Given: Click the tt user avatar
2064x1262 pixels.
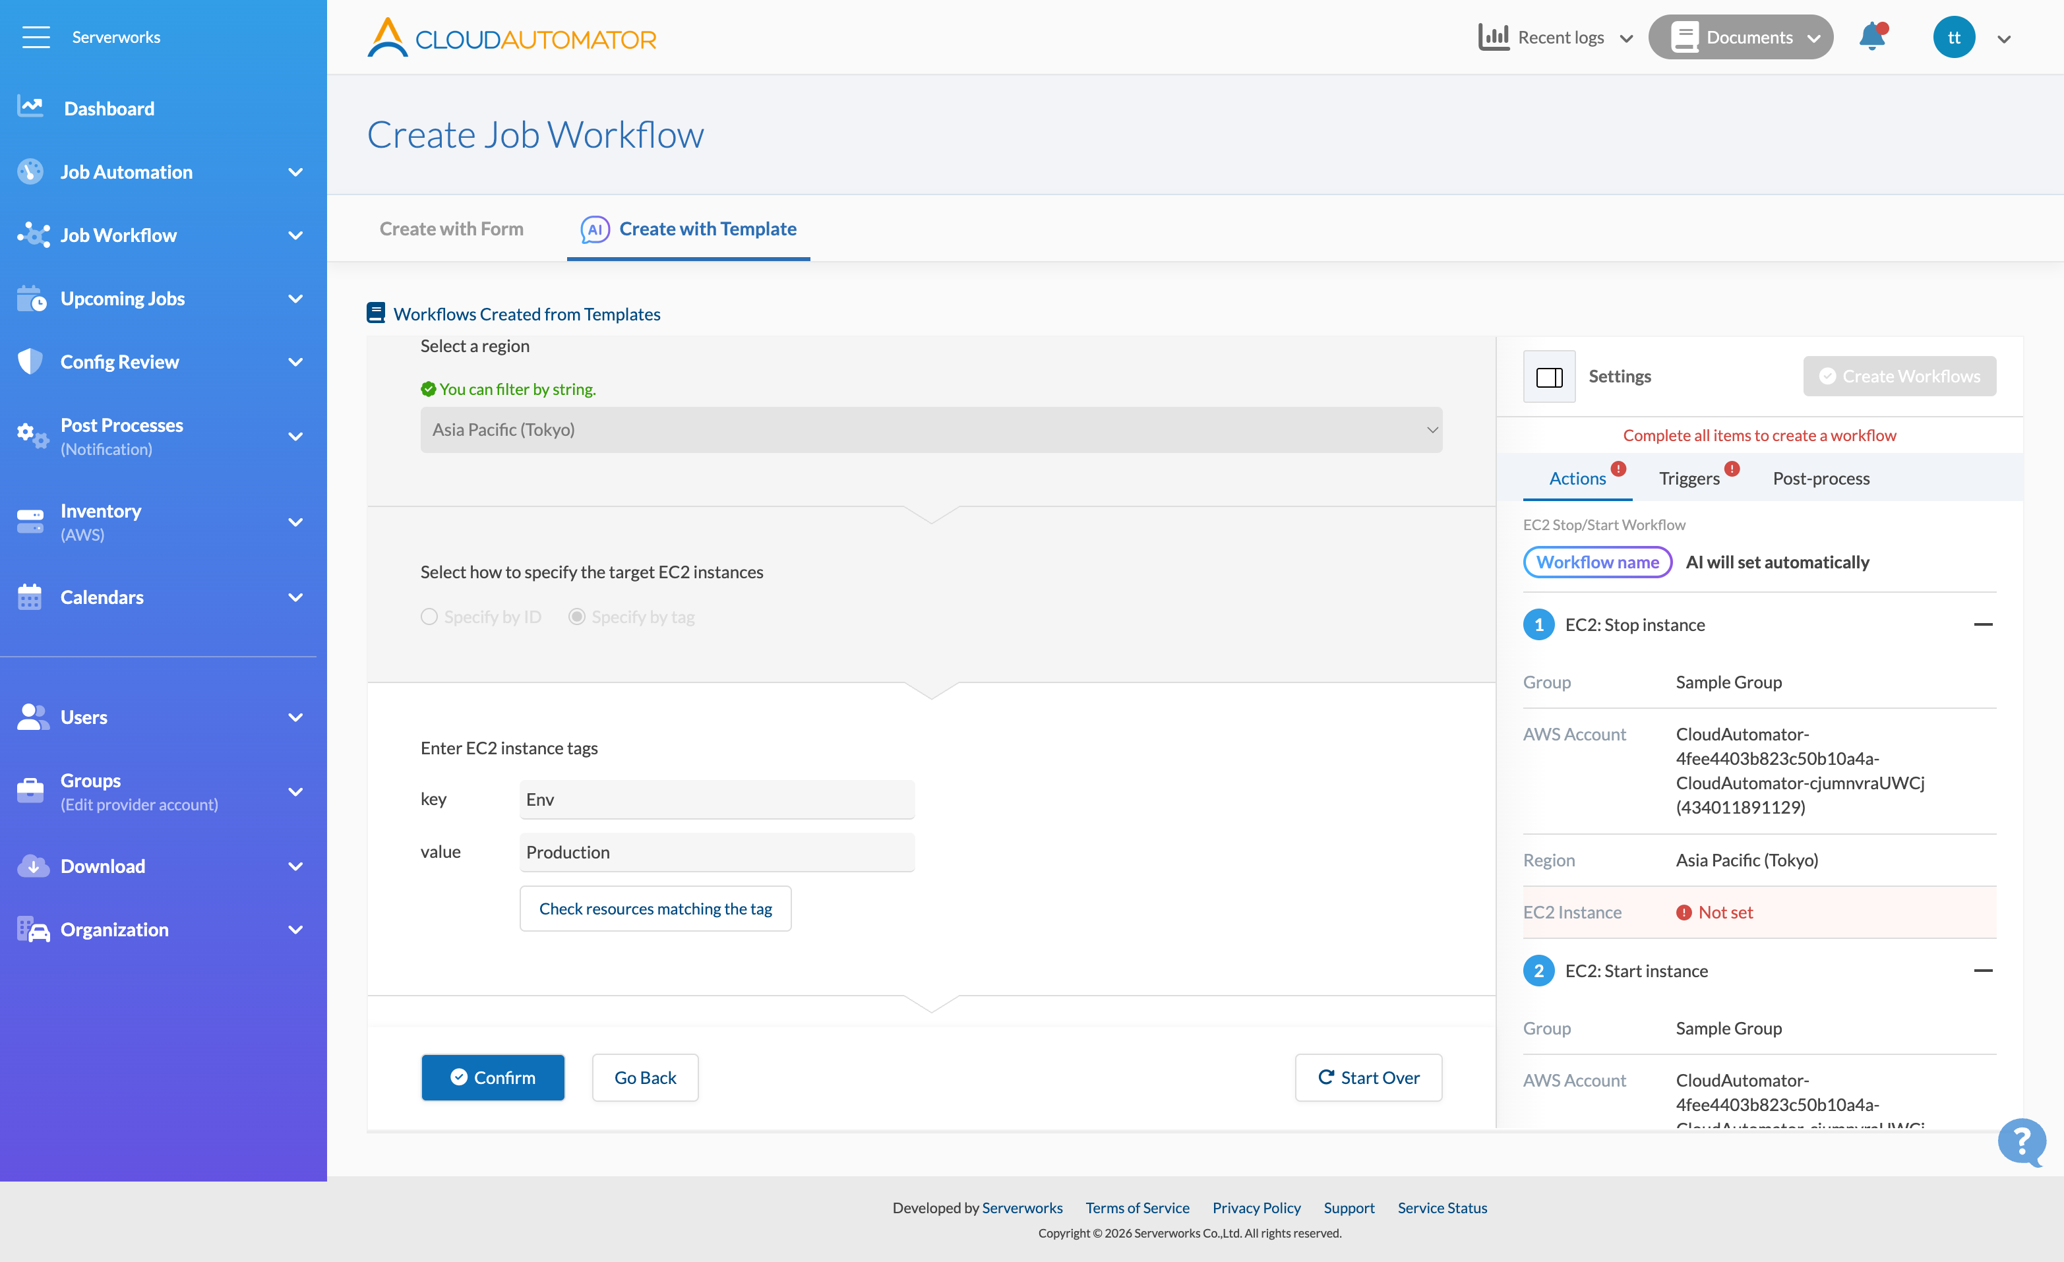Looking at the screenshot, I should [x=1953, y=38].
